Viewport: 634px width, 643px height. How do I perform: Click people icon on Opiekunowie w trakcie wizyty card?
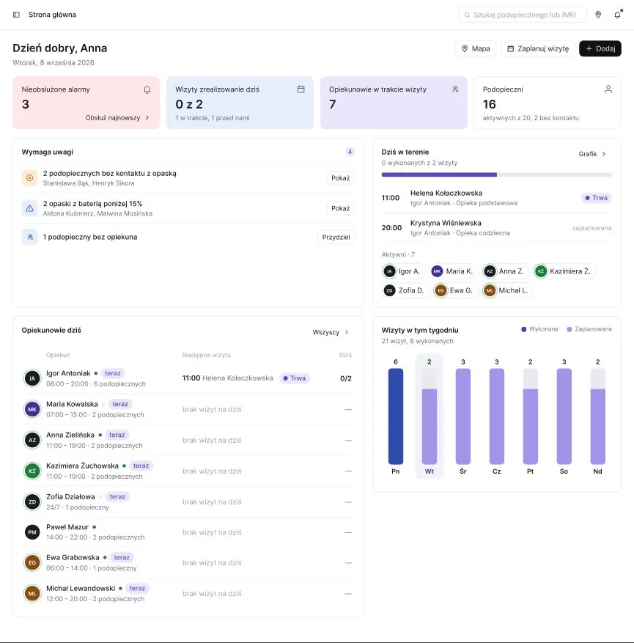pos(455,89)
